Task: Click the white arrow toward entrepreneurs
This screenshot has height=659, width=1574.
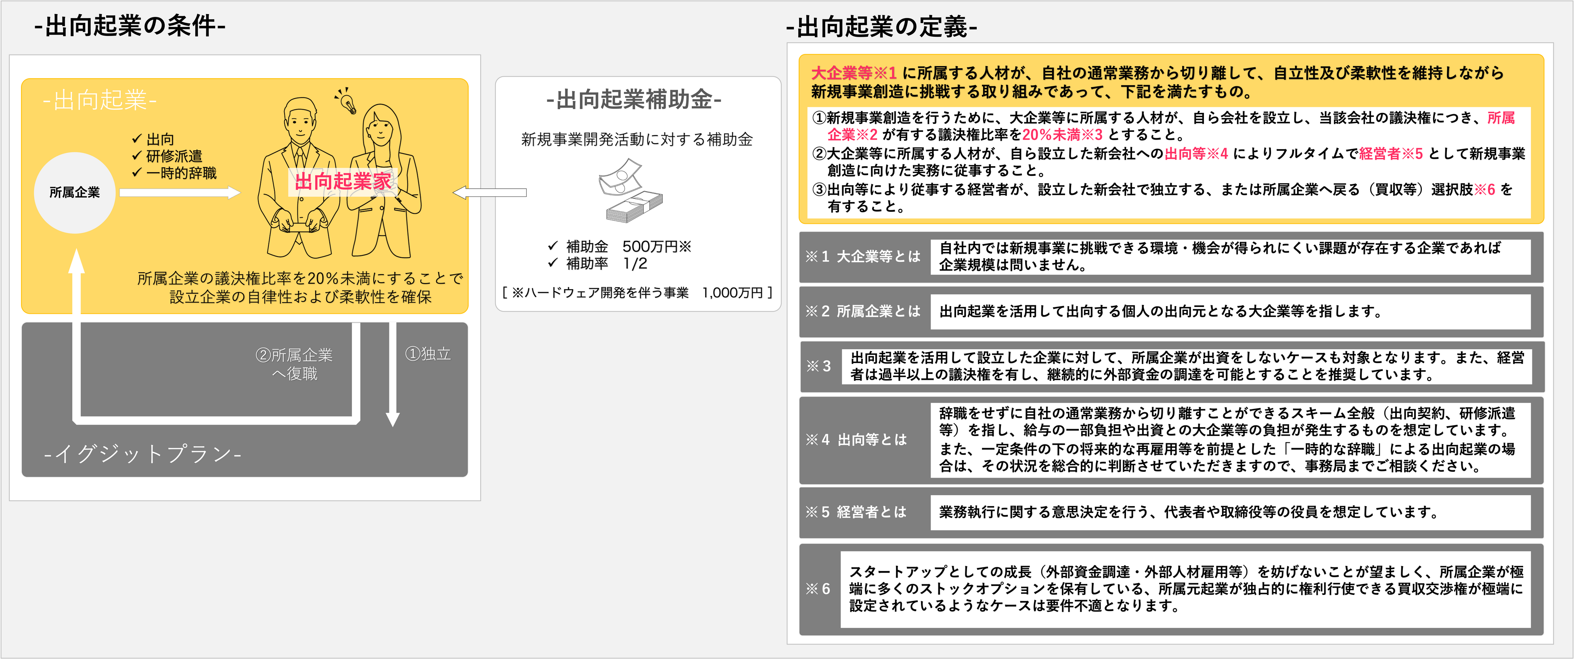Action: (180, 193)
